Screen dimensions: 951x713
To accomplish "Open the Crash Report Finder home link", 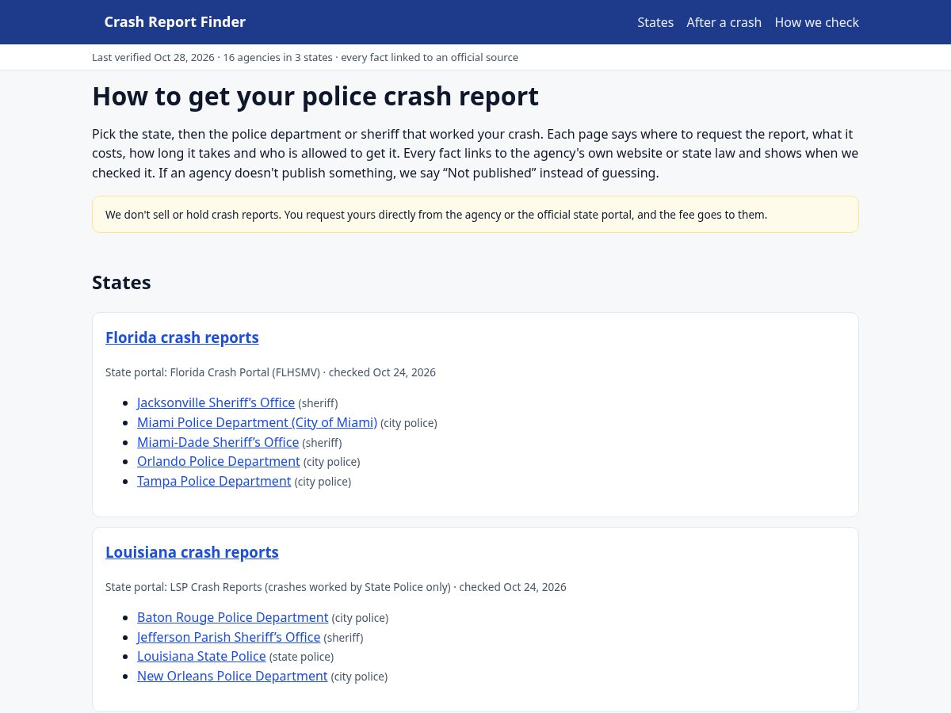I will click(175, 22).
